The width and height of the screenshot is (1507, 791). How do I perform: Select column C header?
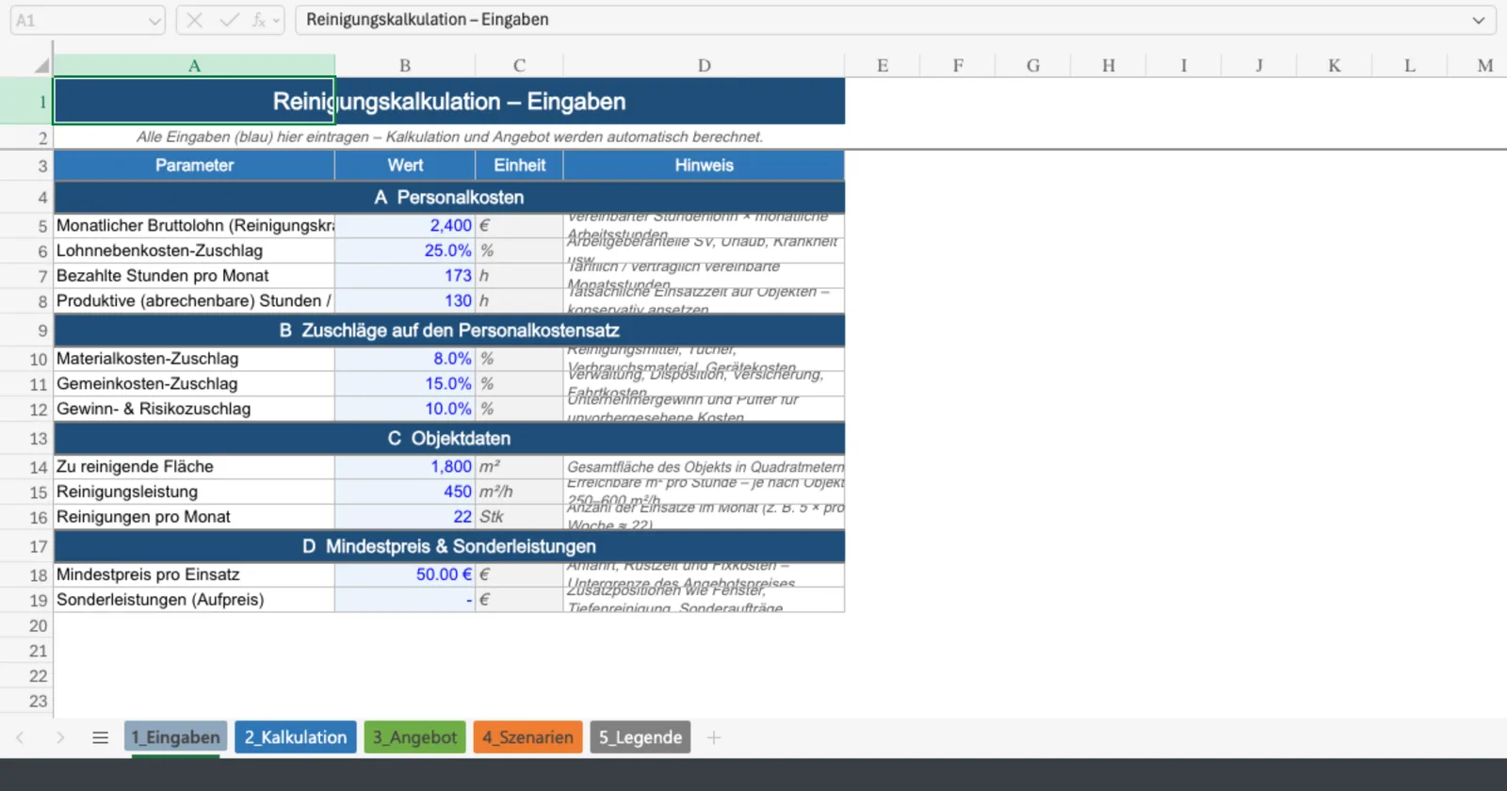click(519, 66)
